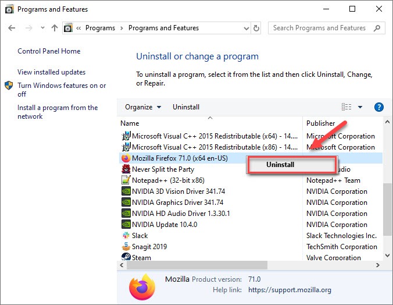Open View installed updates link

coord(51,72)
